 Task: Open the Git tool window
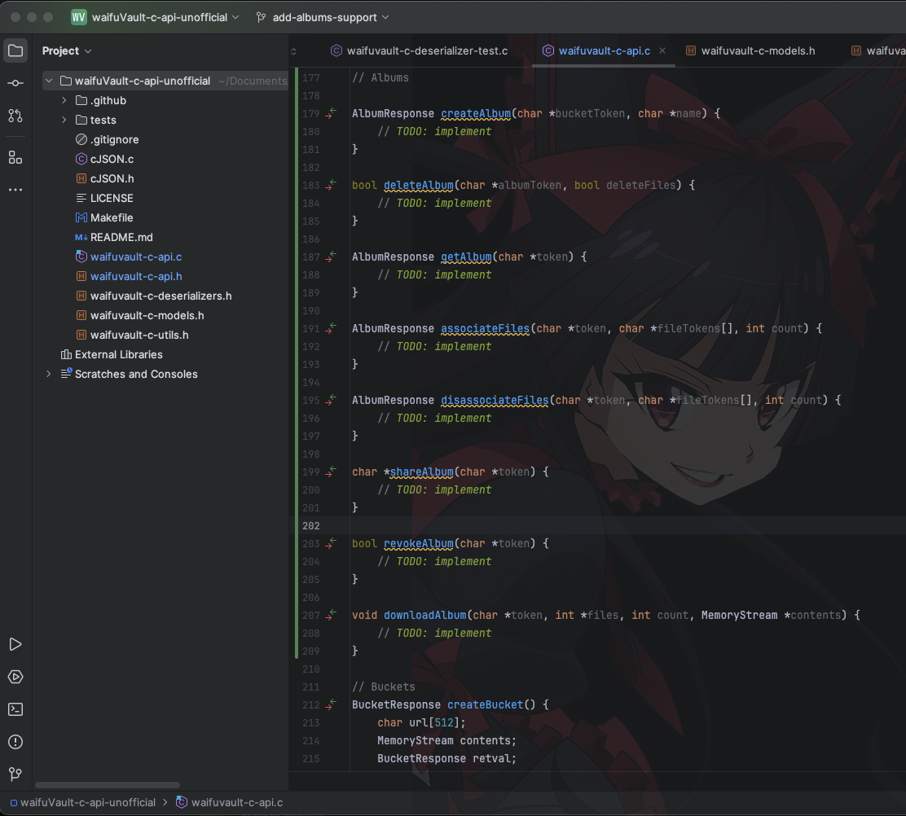tap(15, 774)
